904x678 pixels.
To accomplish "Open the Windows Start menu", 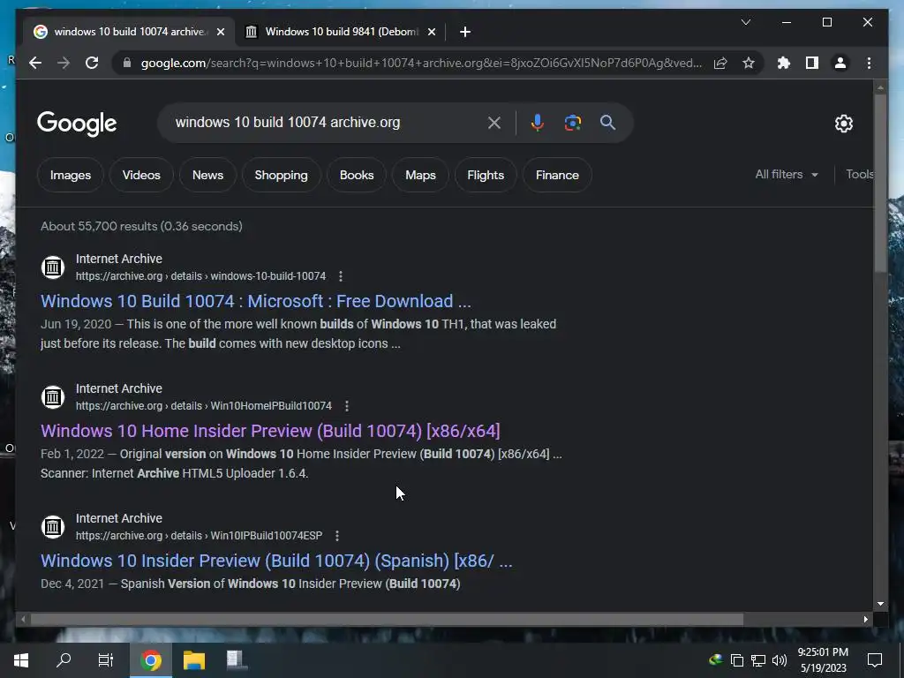I will point(21,660).
